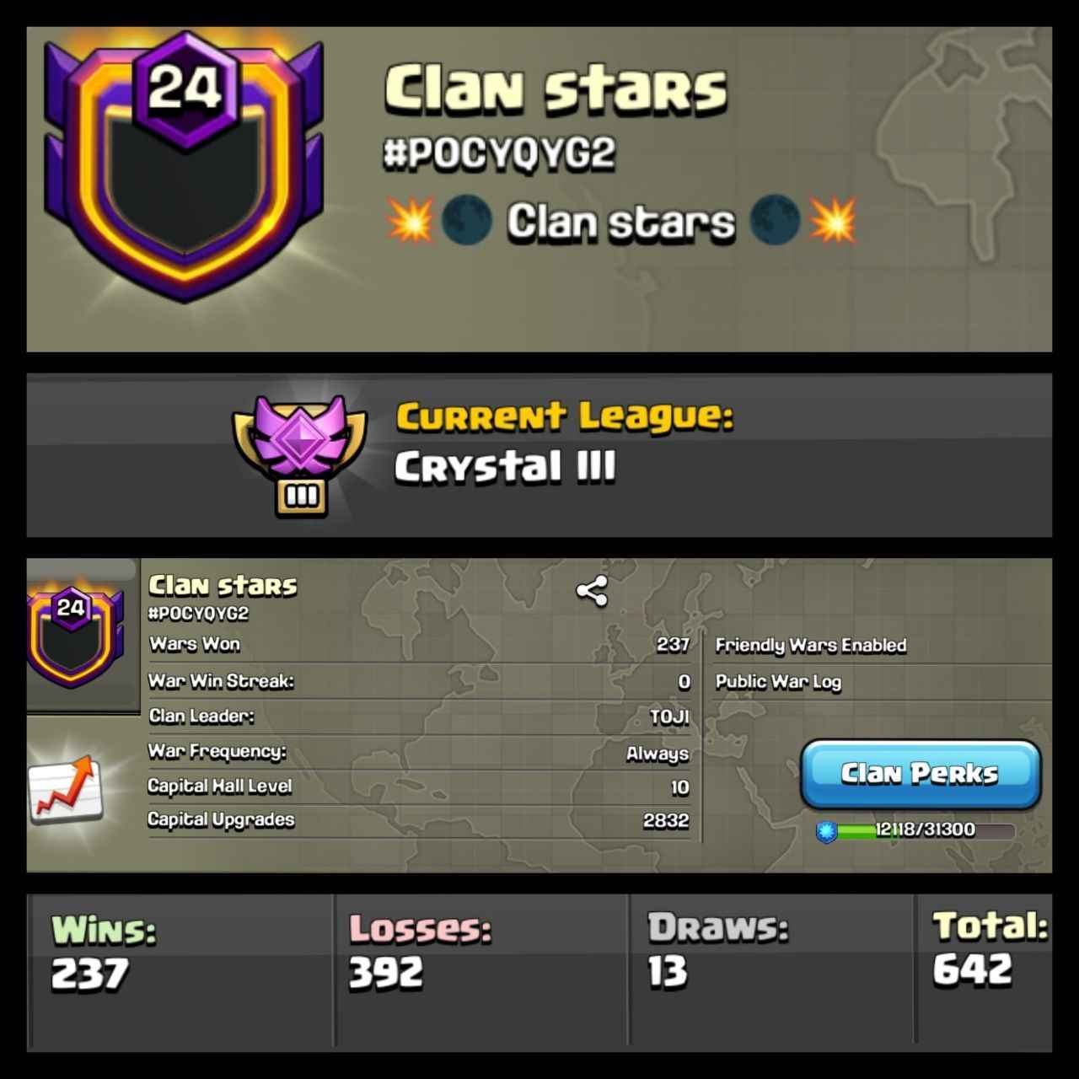Click the Crystal III league trophy icon
The image size is (1079, 1079).
click(300, 455)
